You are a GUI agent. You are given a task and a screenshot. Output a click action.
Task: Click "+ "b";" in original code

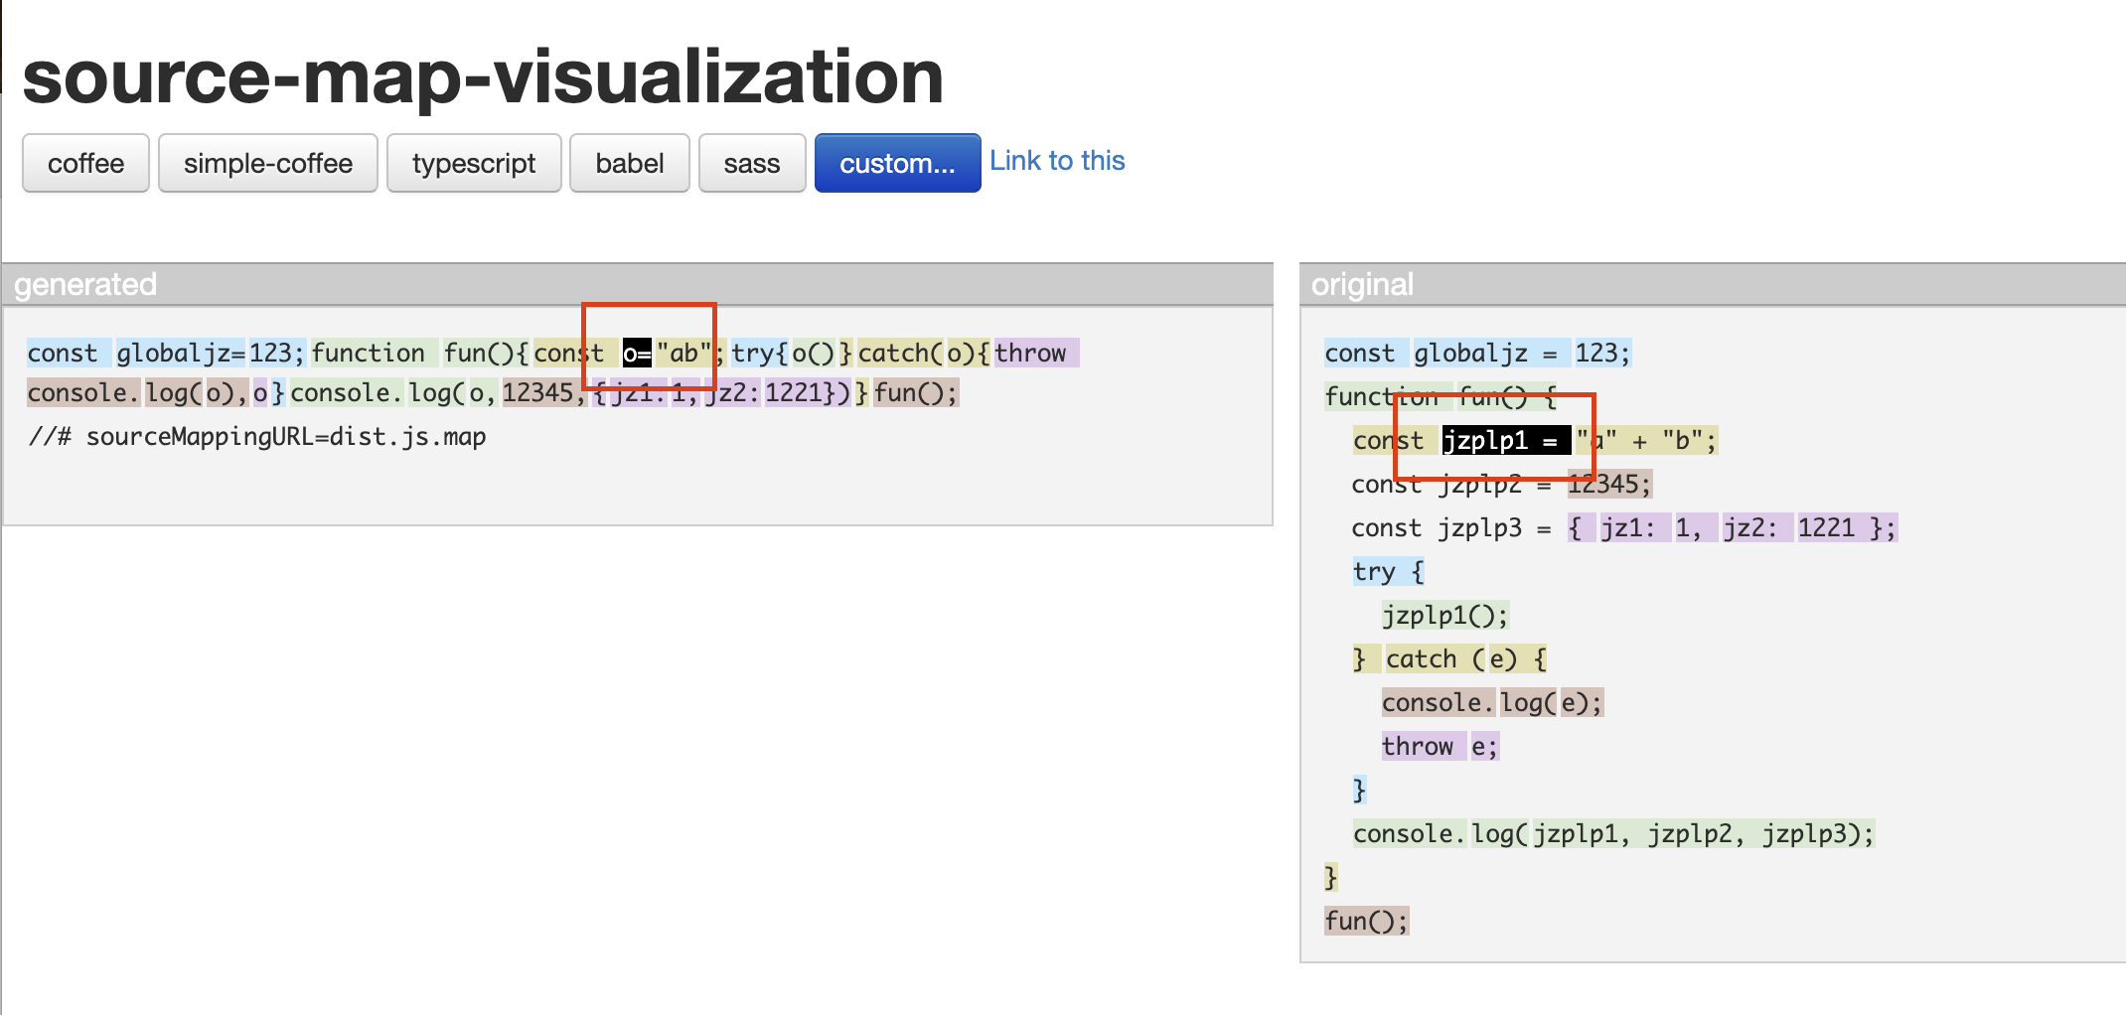click(x=1674, y=440)
